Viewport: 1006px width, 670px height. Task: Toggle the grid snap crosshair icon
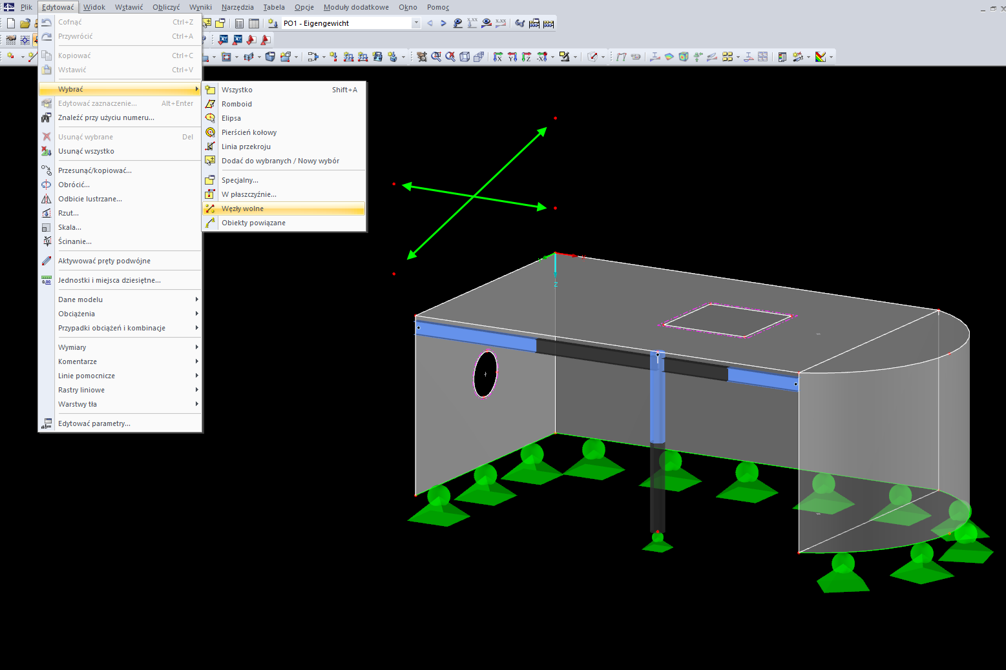click(x=25, y=40)
